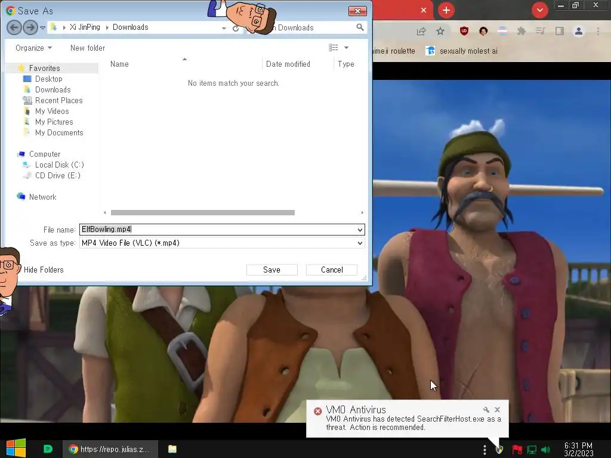Open My Documents folder
611x458 pixels.
click(59, 133)
